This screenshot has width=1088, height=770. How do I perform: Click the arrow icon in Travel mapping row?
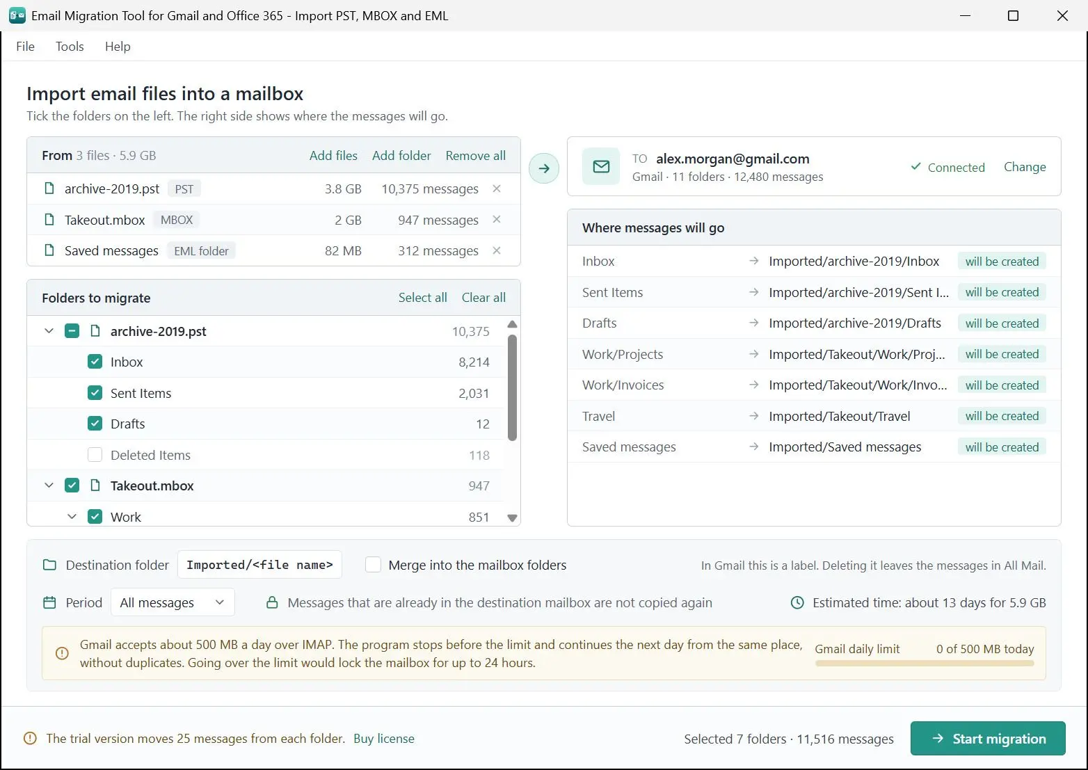[x=753, y=416]
